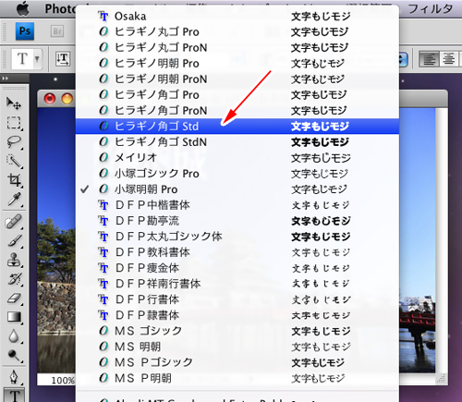Select the Brush tool
Screen dimensions: 462x402
pos(14,240)
